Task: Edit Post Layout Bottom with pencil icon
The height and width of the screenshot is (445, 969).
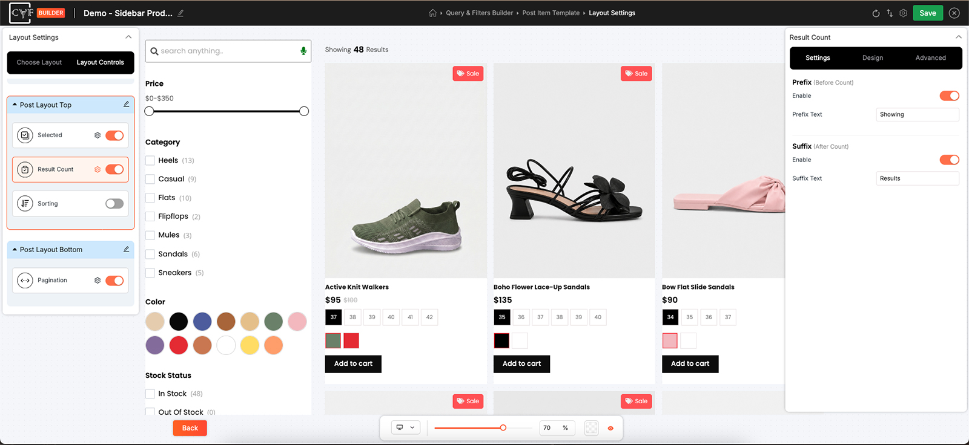Action: tap(127, 250)
